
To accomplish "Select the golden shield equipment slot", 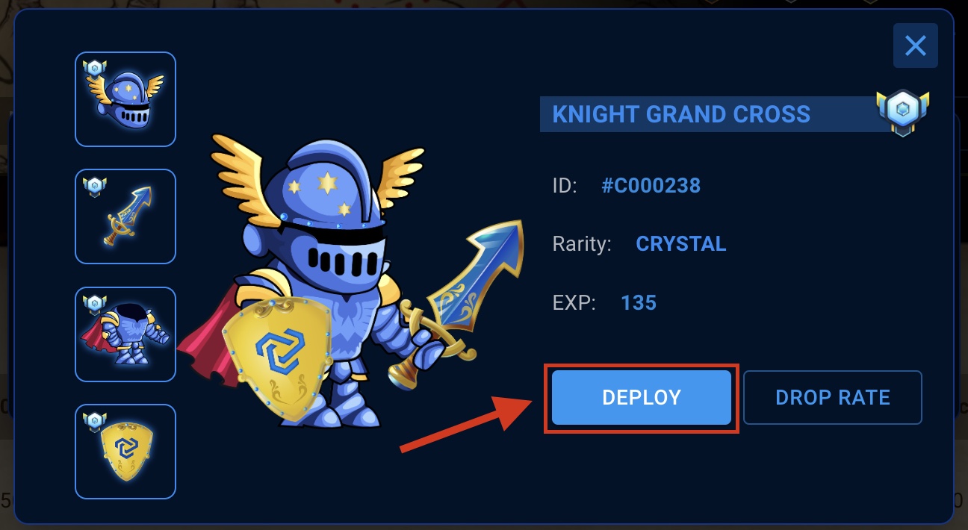I will (125, 452).
